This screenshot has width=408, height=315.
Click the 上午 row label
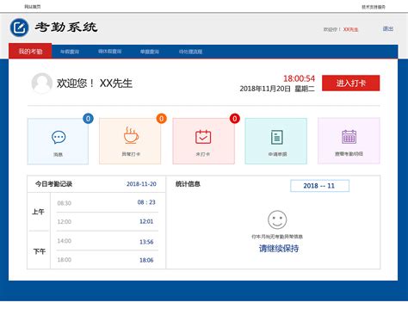pos(38,212)
